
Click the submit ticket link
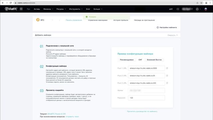point(72,116)
